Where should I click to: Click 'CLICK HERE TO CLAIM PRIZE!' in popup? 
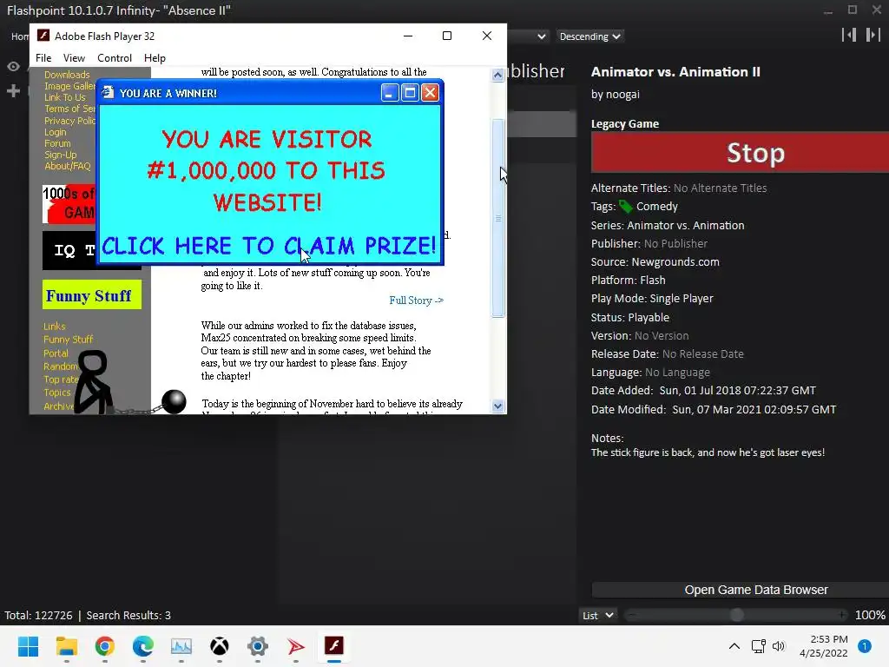[x=269, y=246]
